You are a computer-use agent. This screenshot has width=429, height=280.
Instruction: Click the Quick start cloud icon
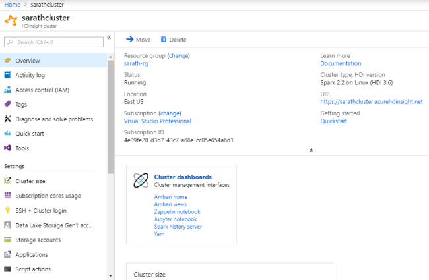[x=8, y=134]
